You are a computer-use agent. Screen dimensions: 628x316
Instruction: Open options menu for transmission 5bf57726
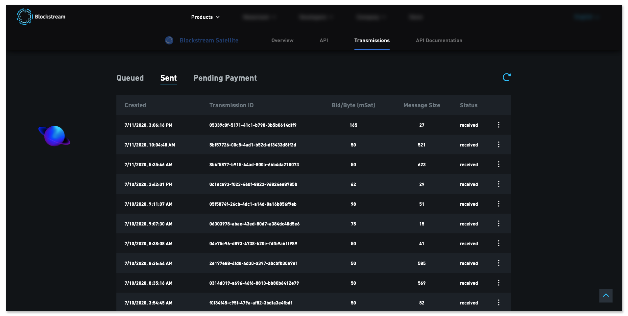point(498,145)
